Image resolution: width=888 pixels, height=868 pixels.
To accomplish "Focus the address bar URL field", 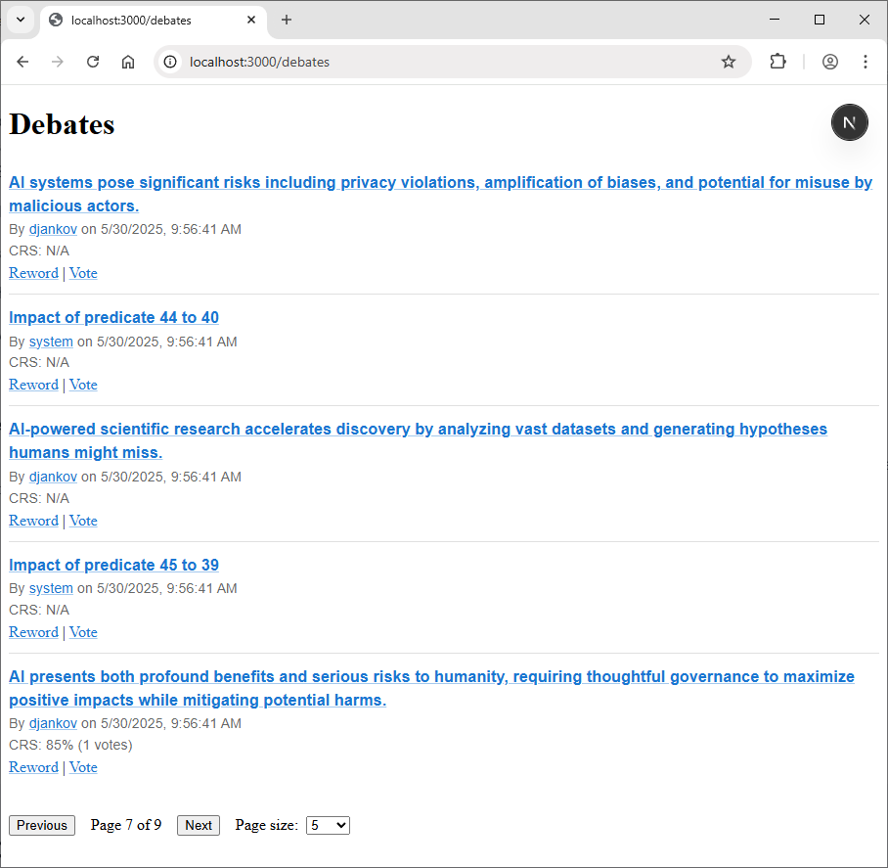I will coord(442,62).
